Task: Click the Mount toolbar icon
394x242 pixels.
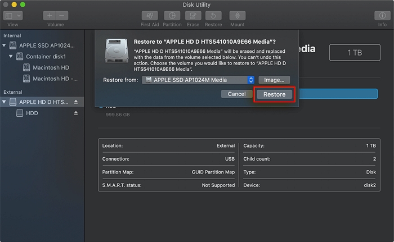Action: 237,16
